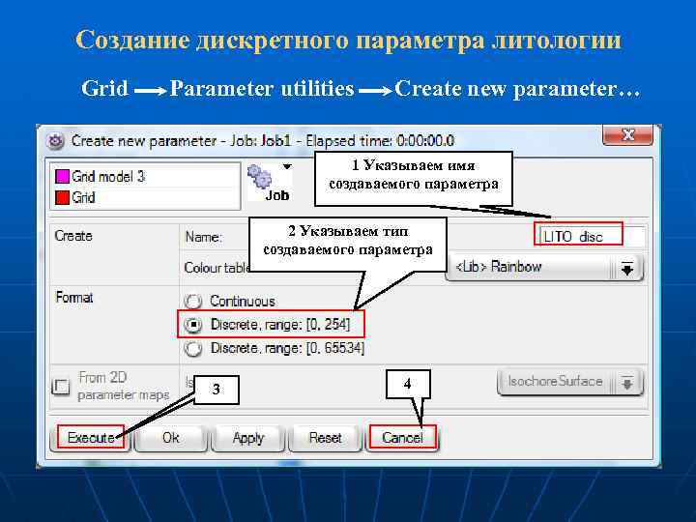Screen dimensions: 696x522
Task: Click the Execute button
Action: [x=91, y=438]
